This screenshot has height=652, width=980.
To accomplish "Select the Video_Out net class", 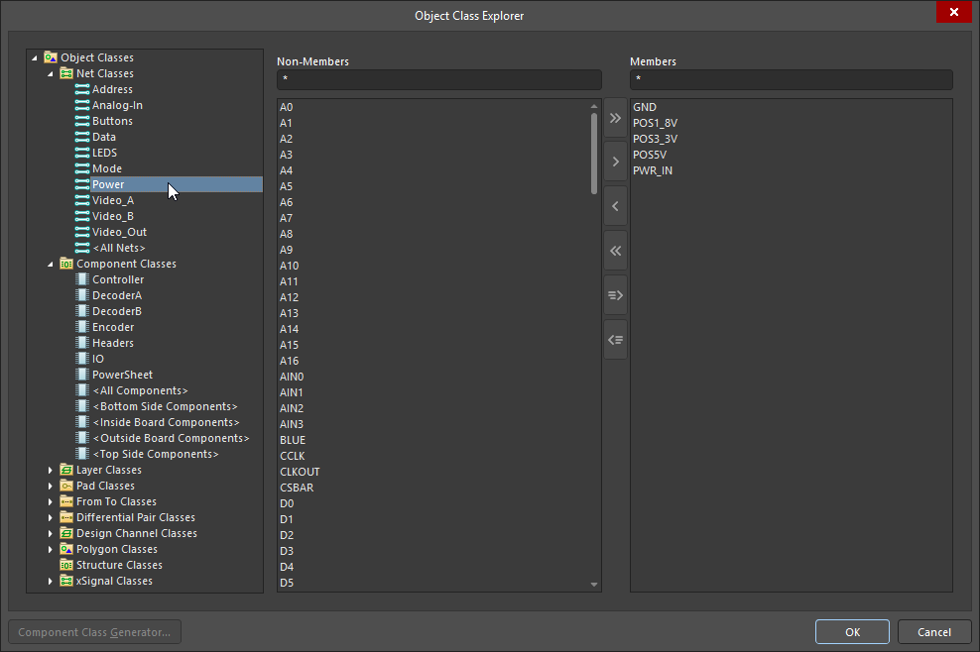I will pyautogui.click(x=119, y=232).
